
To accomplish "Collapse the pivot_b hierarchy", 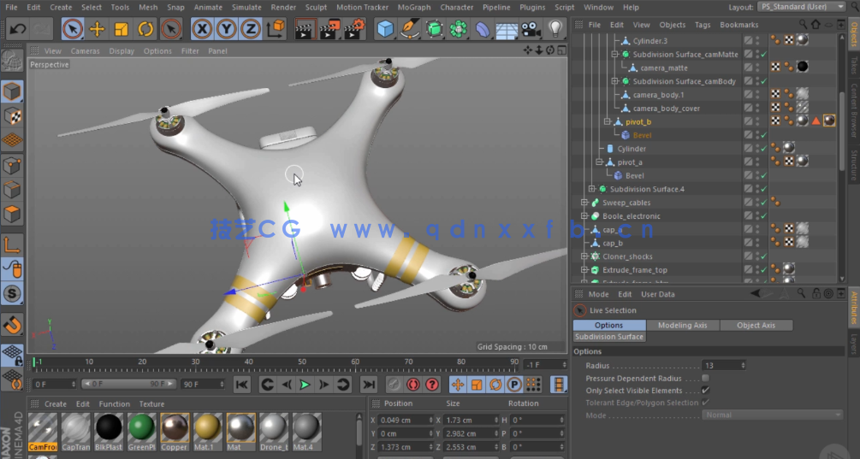I will pos(607,121).
